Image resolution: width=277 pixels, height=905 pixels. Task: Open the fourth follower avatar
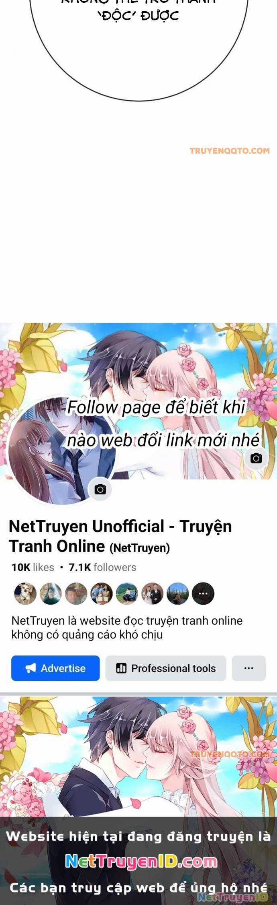tap(101, 593)
